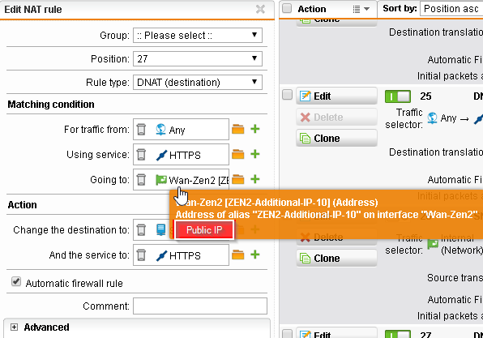This screenshot has width=483, height=338.
Task: Add new service for 'And the service to'
Action: coord(255,255)
